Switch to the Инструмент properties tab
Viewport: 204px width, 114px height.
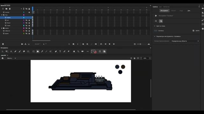pyautogui.click(x=164, y=10)
